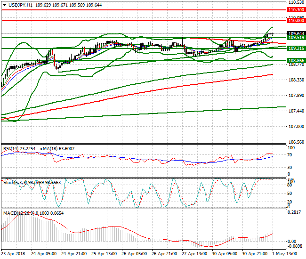Select the 110.300 red price level label
This screenshot has height=259, width=306.
coord(296,10)
